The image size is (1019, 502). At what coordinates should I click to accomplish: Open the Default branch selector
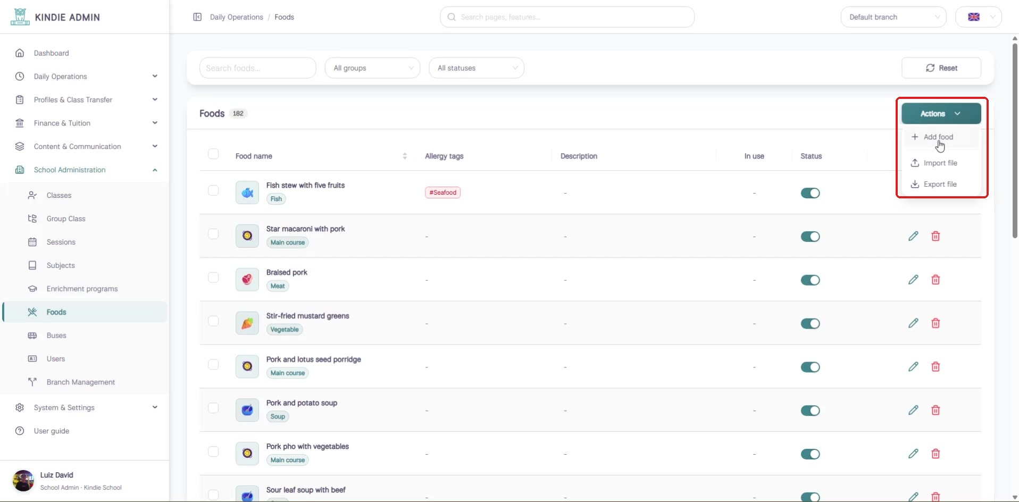click(893, 17)
